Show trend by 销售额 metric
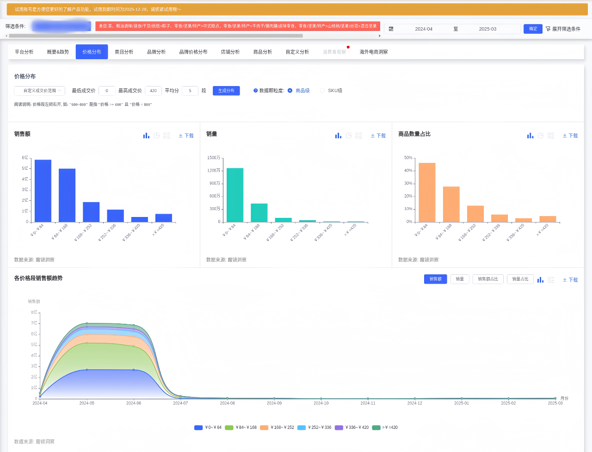The height and width of the screenshot is (452, 592). click(x=436, y=279)
